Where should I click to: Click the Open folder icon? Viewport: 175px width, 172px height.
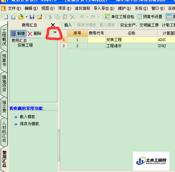[x=21, y=17]
